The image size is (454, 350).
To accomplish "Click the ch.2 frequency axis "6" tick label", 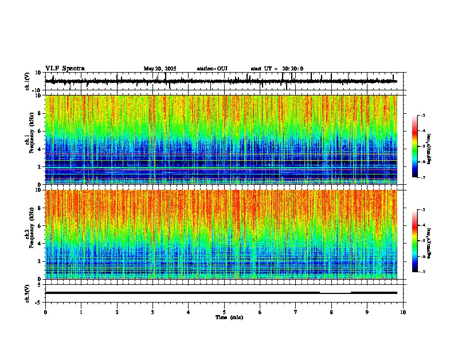I will 40,226.
